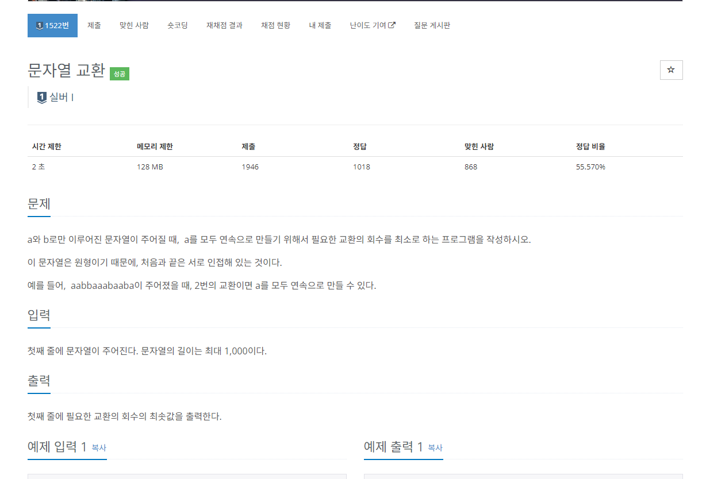
Task: Copy sample output using 복사 under 예제 출력 1
Action: tap(434, 447)
